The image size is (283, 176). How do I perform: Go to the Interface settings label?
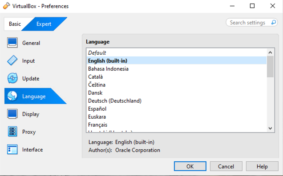tap(32, 150)
